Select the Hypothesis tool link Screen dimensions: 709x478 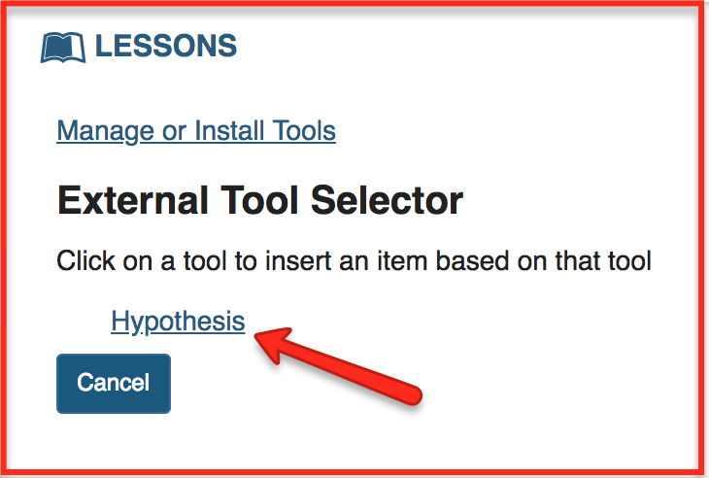click(x=178, y=321)
